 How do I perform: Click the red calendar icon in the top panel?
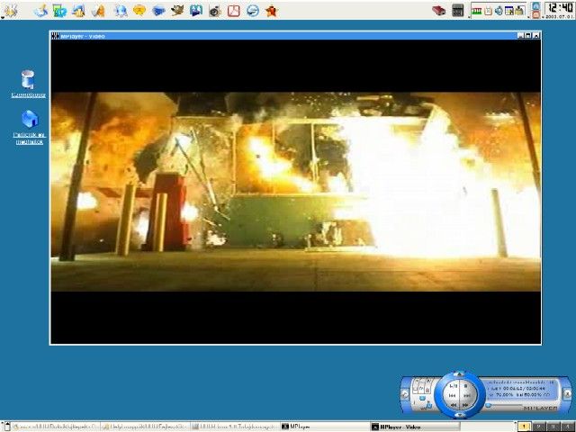click(x=234, y=11)
